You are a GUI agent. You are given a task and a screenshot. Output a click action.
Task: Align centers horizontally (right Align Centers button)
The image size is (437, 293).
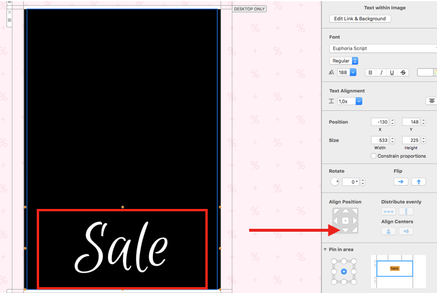click(x=406, y=231)
